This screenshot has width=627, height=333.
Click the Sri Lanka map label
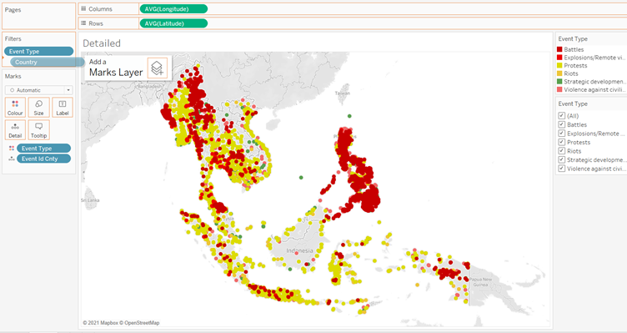[90, 200]
